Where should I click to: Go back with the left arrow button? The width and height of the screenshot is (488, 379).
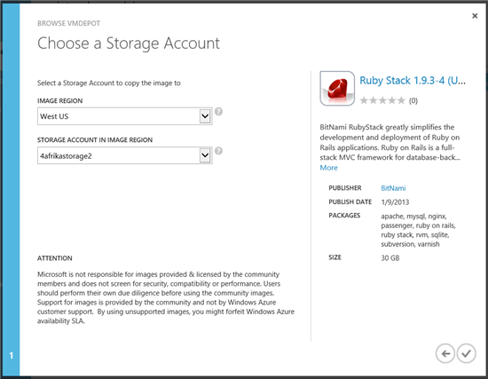[445, 353]
